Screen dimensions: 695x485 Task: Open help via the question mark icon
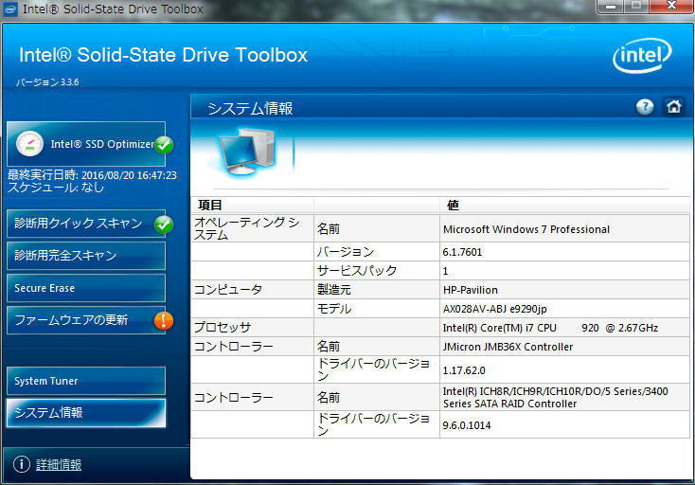645,106
